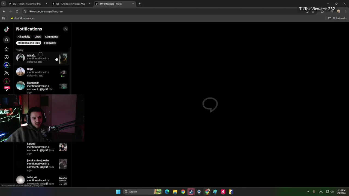Open the jacekamtvojpozivv comment mention
The height and width of the screenshot is (196, 349).
point(41,165)
